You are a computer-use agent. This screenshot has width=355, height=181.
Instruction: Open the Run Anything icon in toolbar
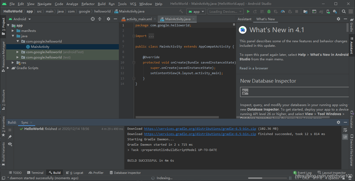314,11
